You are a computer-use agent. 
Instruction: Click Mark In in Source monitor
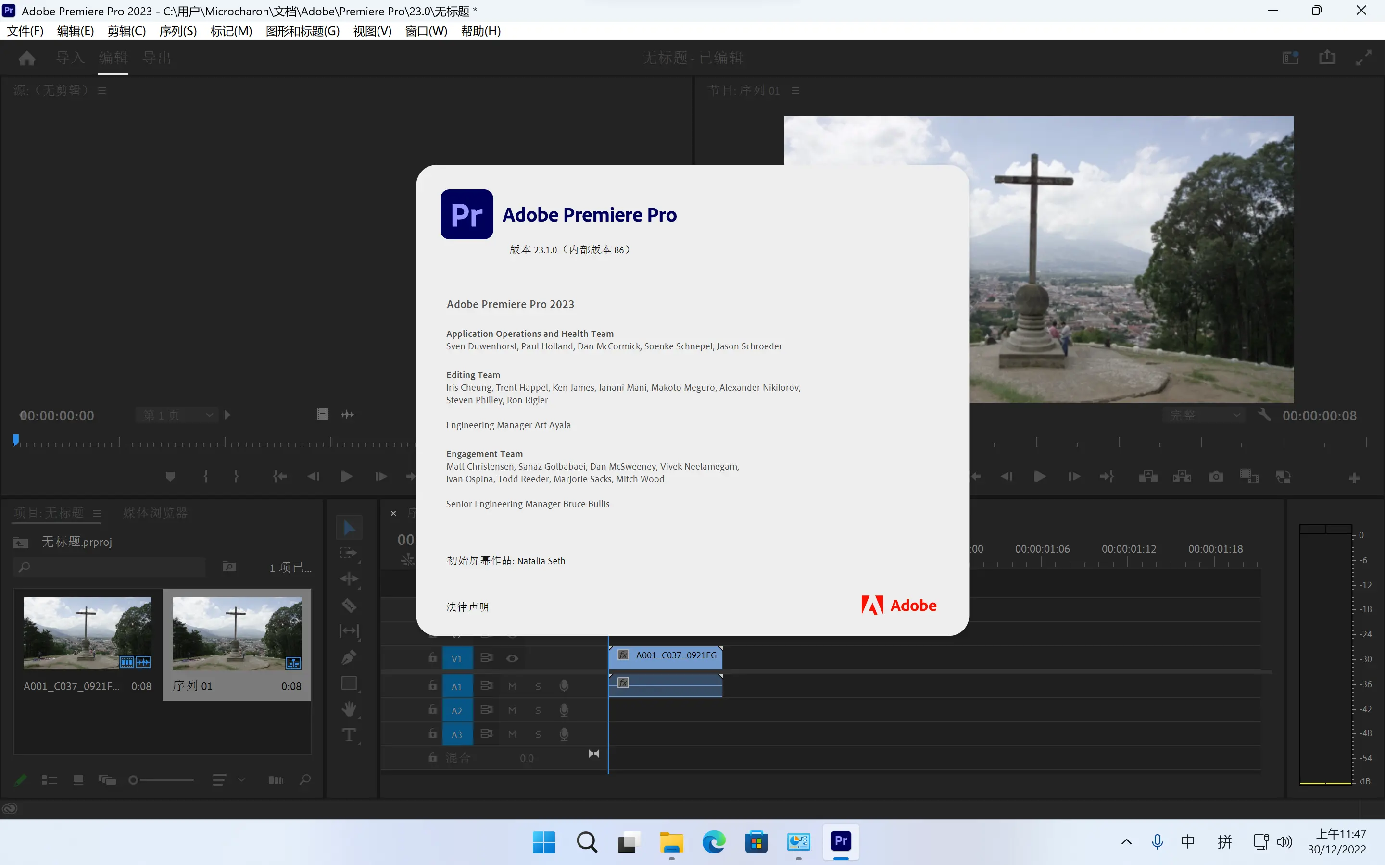(x=206, y=477)
